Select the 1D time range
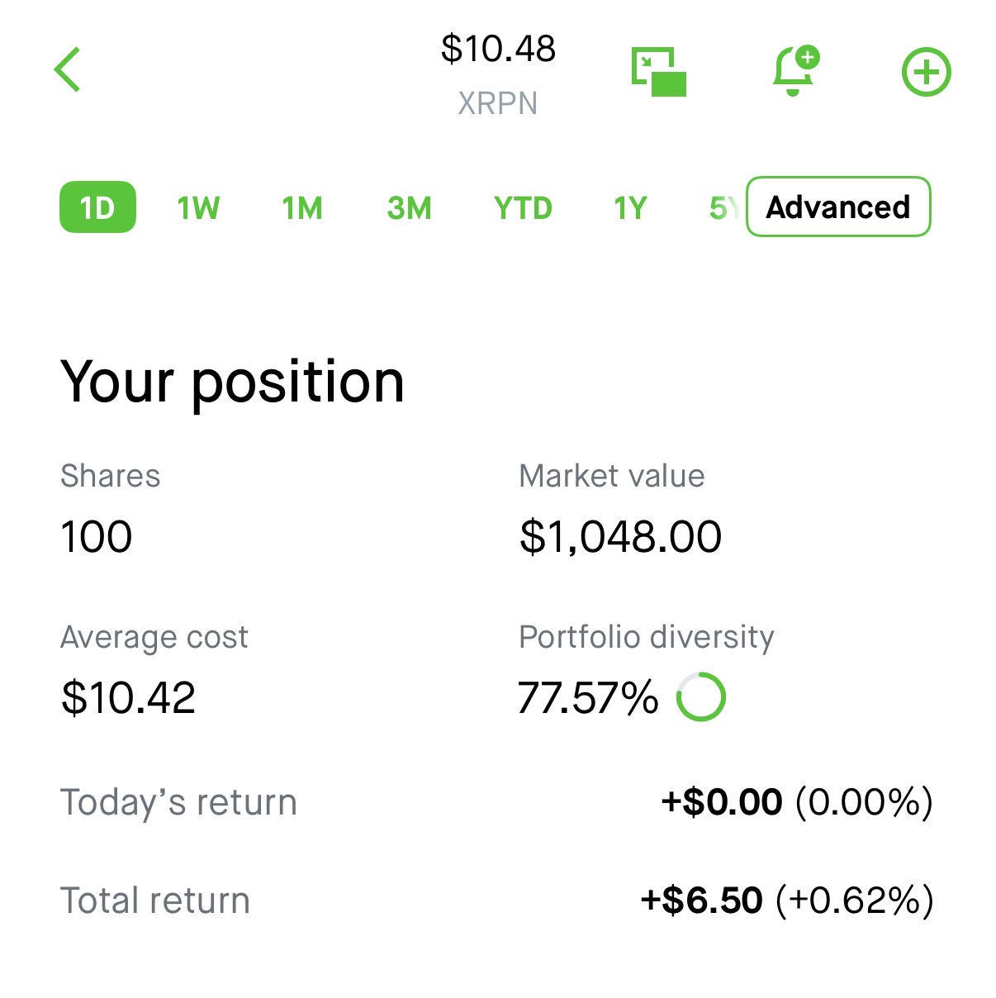The width and height of the screenshot is (996, 998). click(x=97, y=207)
